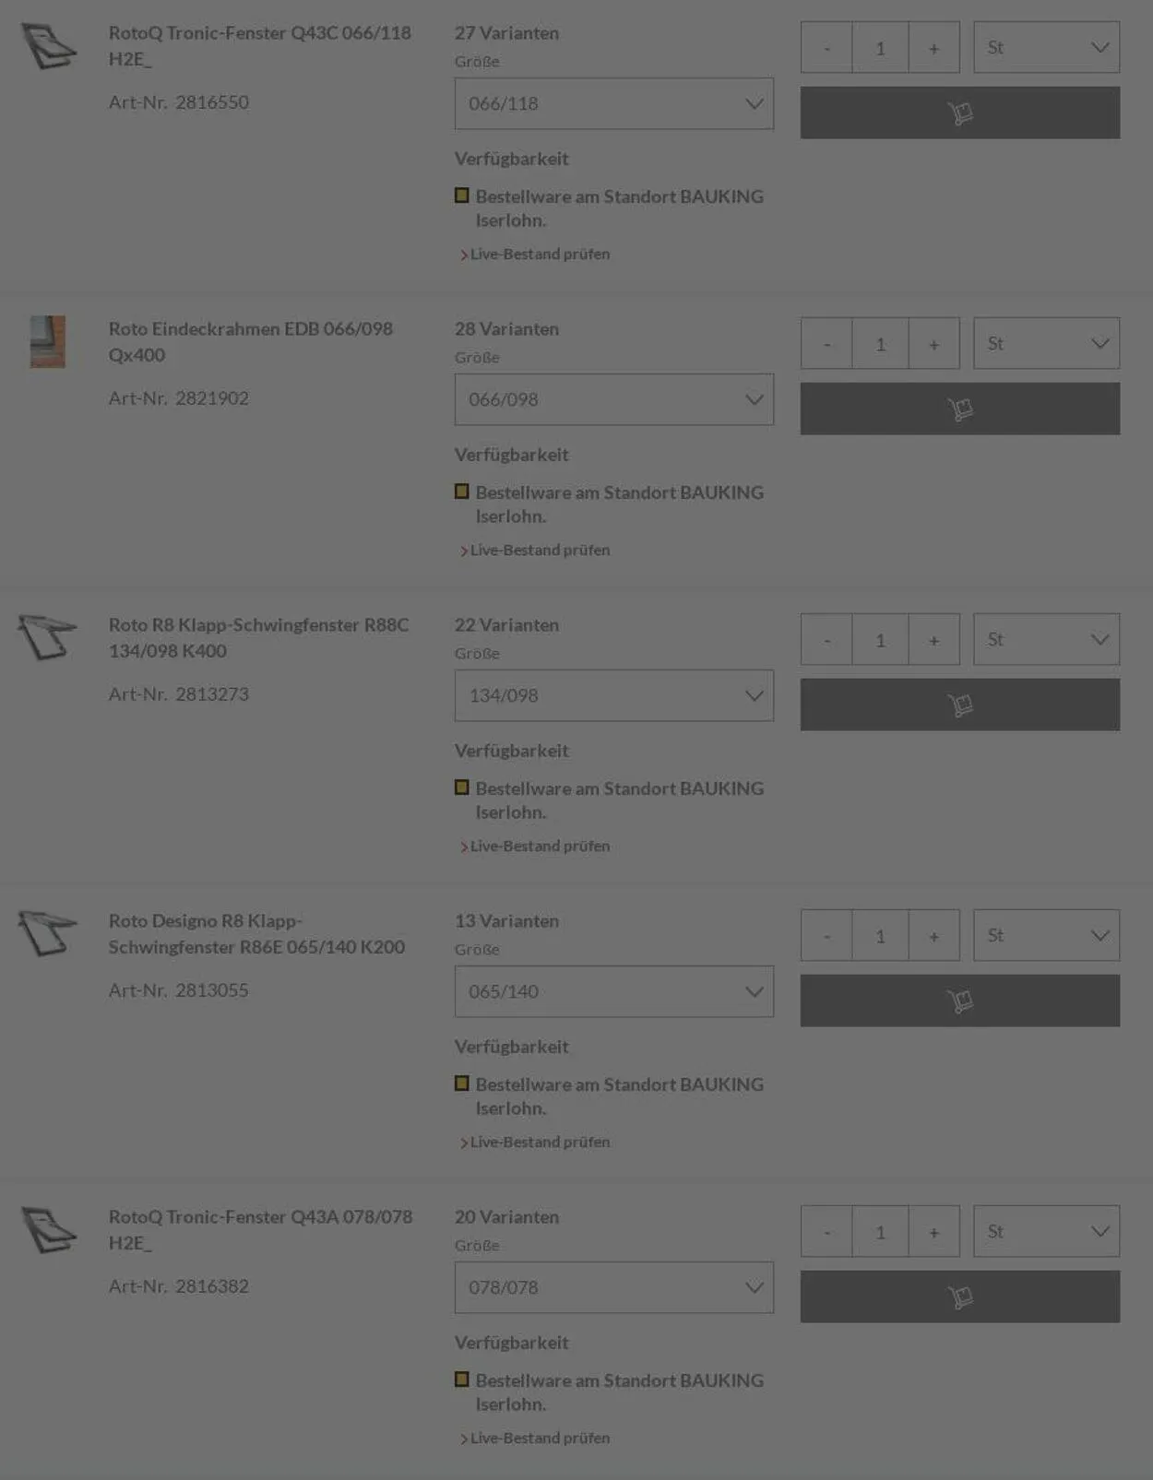Add Roto Eindeckrahmen EDB to cart
This screenshot has width=1153, height=1480.
(959, 408)
